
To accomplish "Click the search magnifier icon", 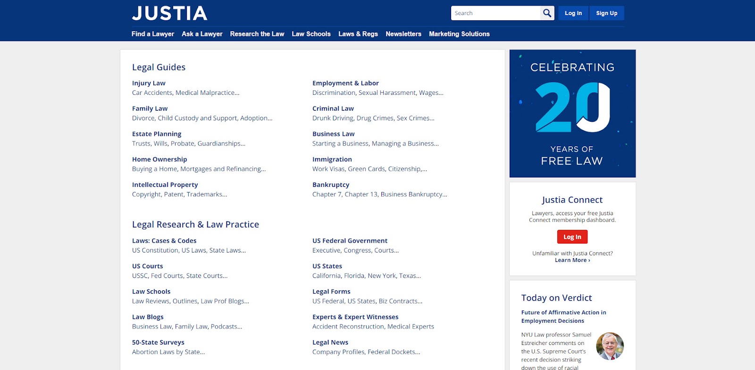I will pos(547,13).
